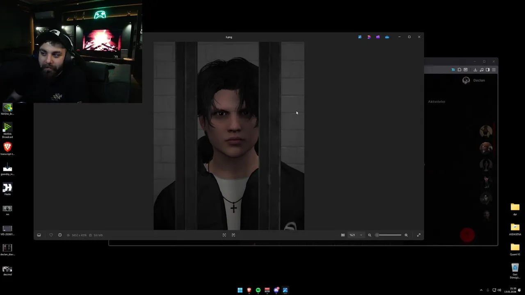525x295 pixels.
Task: Mark 5.png as favorite with heart icon
Action: point(51,235)
